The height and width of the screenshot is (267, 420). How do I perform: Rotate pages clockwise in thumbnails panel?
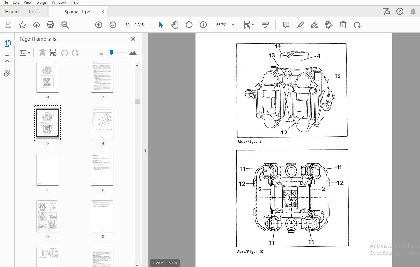coord(75,53)
